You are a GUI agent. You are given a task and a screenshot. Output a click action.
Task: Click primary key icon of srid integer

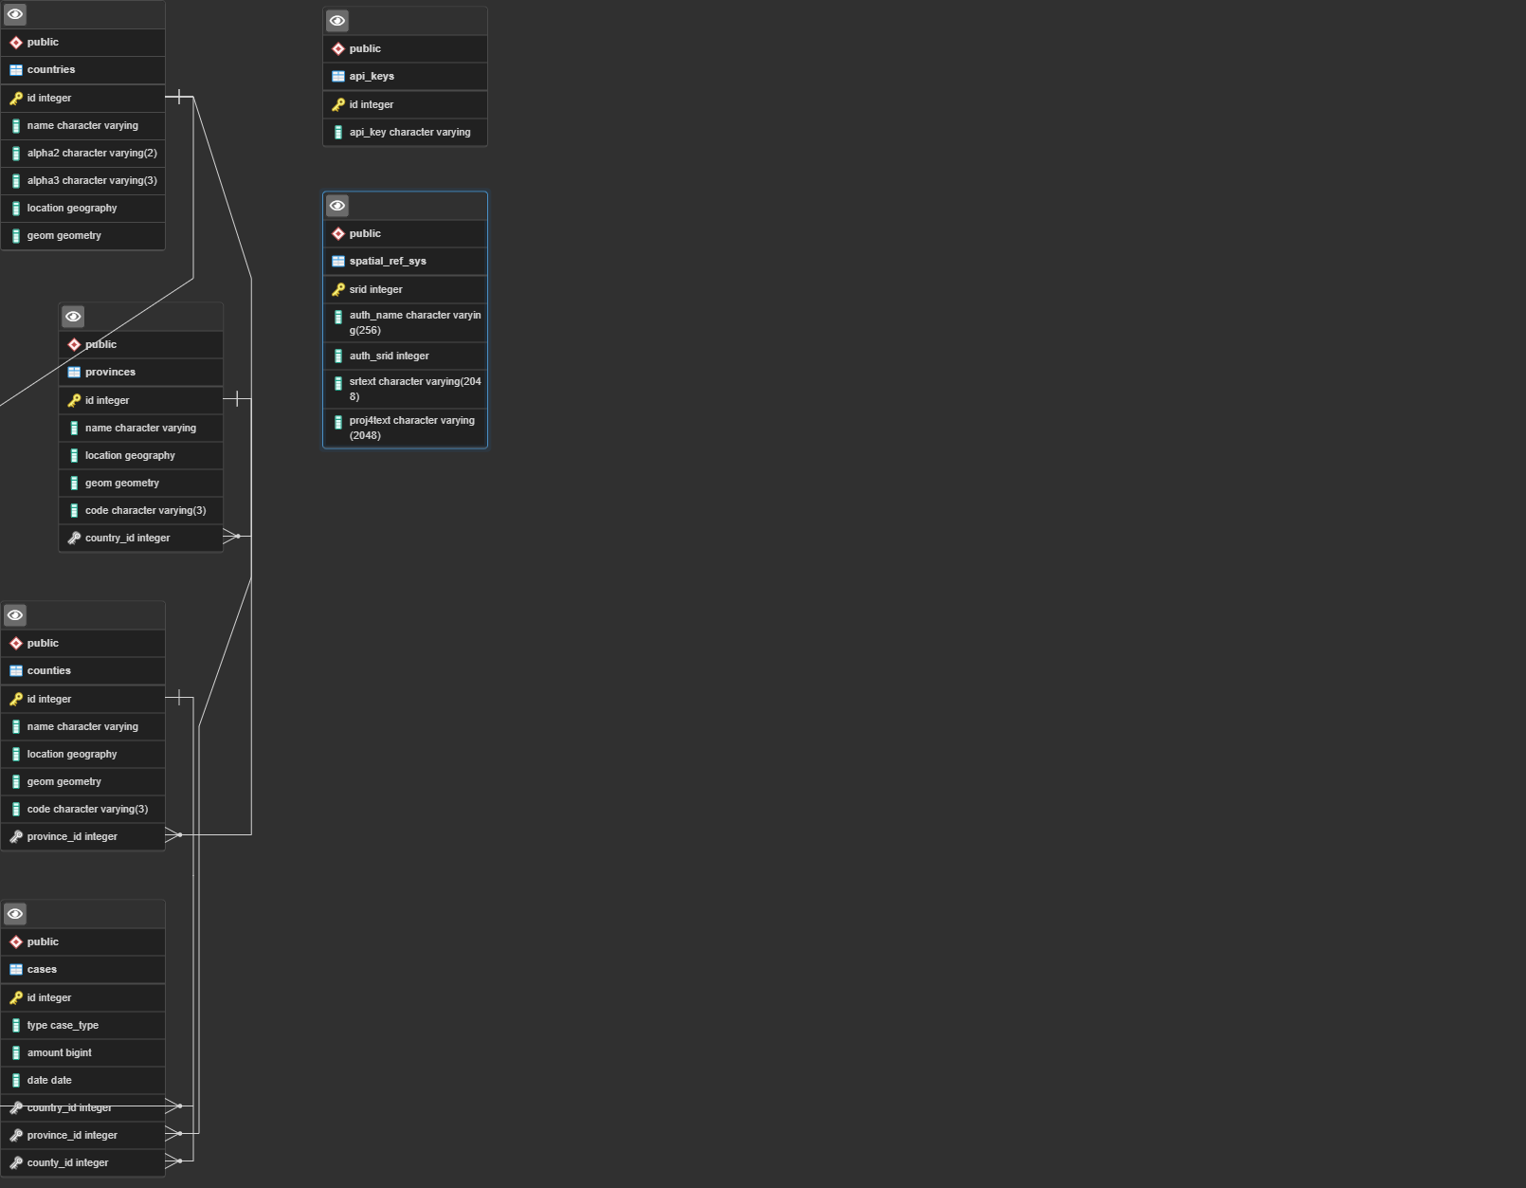click(338, 289)
